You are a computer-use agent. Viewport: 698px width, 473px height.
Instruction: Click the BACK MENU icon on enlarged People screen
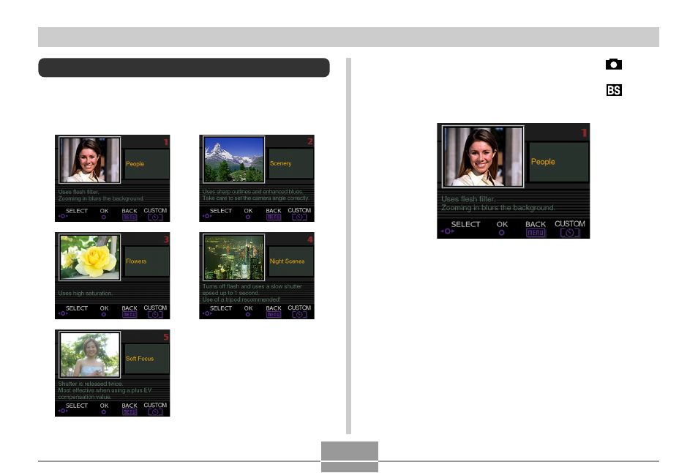pos(536,233)
